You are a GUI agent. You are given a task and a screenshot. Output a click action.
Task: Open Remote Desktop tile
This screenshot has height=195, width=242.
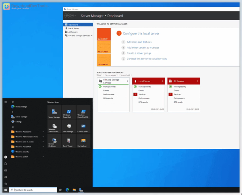point(54,141)
